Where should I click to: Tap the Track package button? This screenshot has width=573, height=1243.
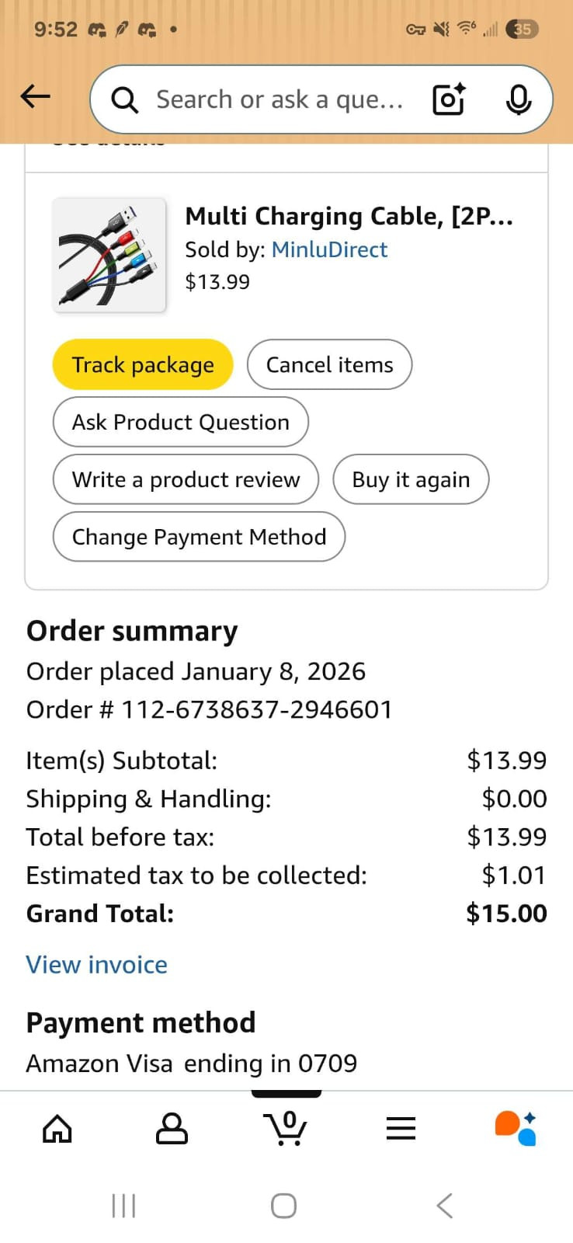pos(143,365)
